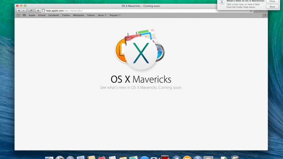Open the Reading List glasses icon
The width and height of the screenshot is (283, 159).
[x=18, y=15]
